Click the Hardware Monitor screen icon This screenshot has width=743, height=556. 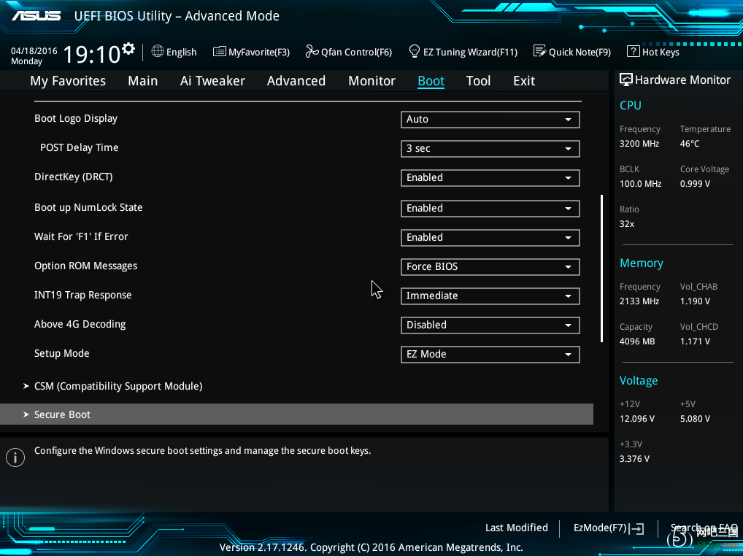point(626,80)
